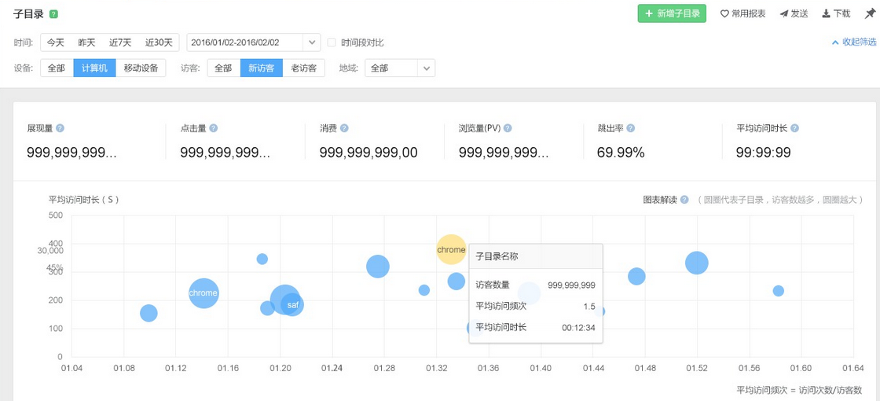Click the 新增子目录 button
Viewport: 880px width, 401px height.
point(672,13)
